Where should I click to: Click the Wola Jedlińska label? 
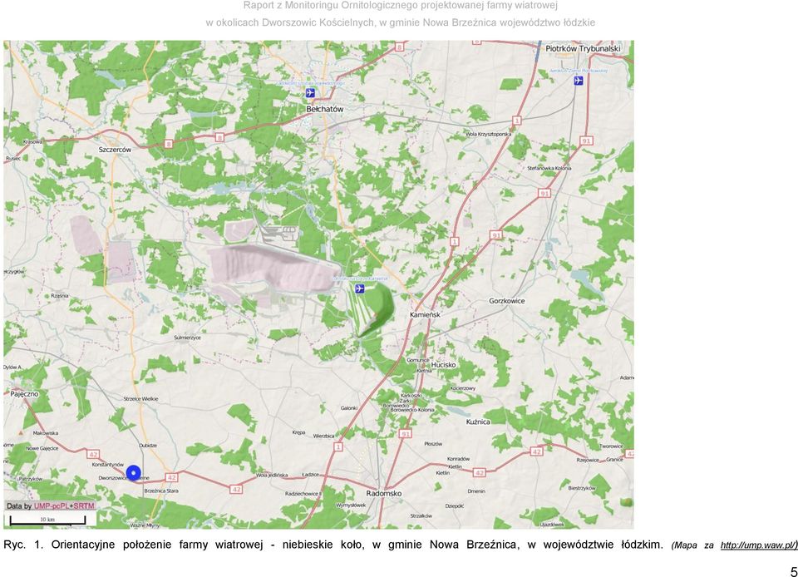pos(272,475)
